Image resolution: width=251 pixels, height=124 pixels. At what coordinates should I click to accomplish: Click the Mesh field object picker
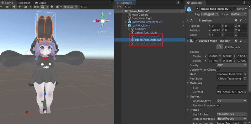tap(245, 74)
